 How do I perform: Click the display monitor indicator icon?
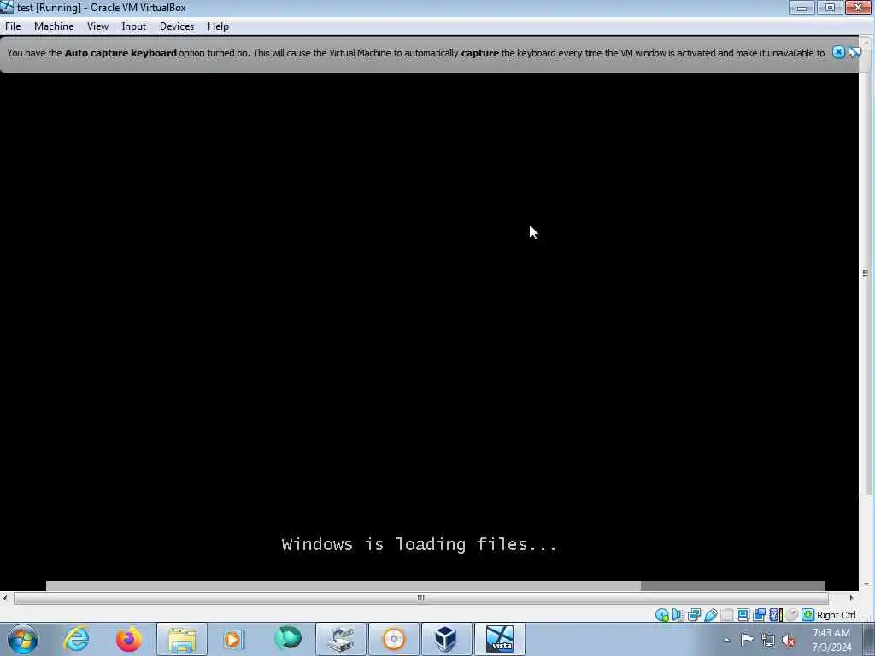(x=743, y=615)
